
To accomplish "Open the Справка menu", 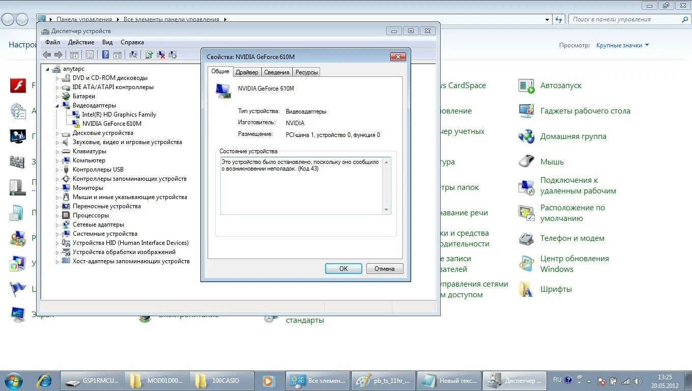I will [132, 42].
